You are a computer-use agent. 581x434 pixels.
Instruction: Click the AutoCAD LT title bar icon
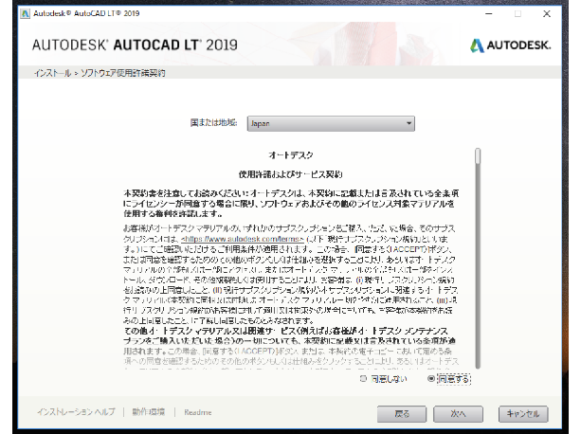pos(26,13)
